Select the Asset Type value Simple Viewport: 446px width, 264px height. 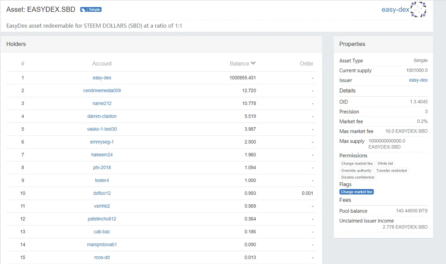(x=421, y=61)
